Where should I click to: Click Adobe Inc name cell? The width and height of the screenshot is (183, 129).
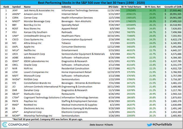(30, 57)
